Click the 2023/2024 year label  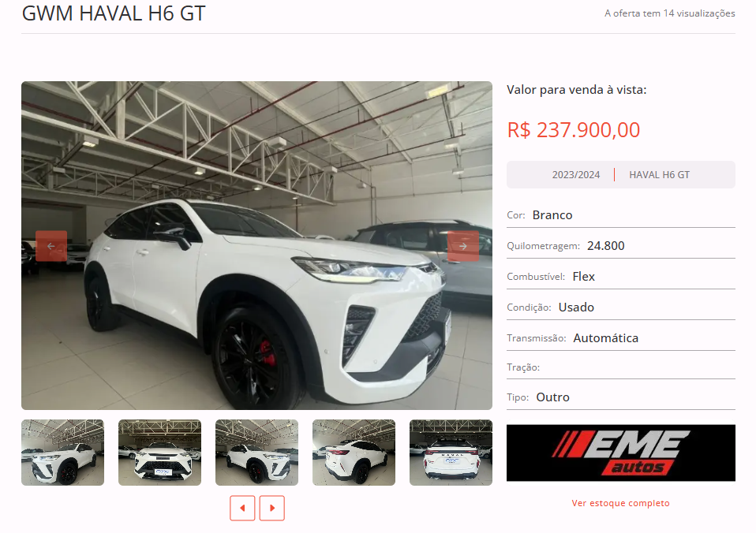point(575,175)
